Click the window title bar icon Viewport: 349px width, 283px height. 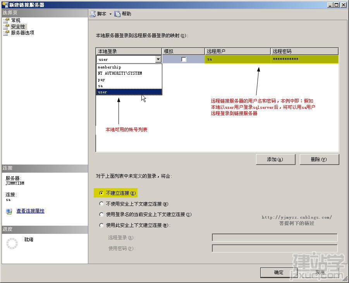click(5, 5)
